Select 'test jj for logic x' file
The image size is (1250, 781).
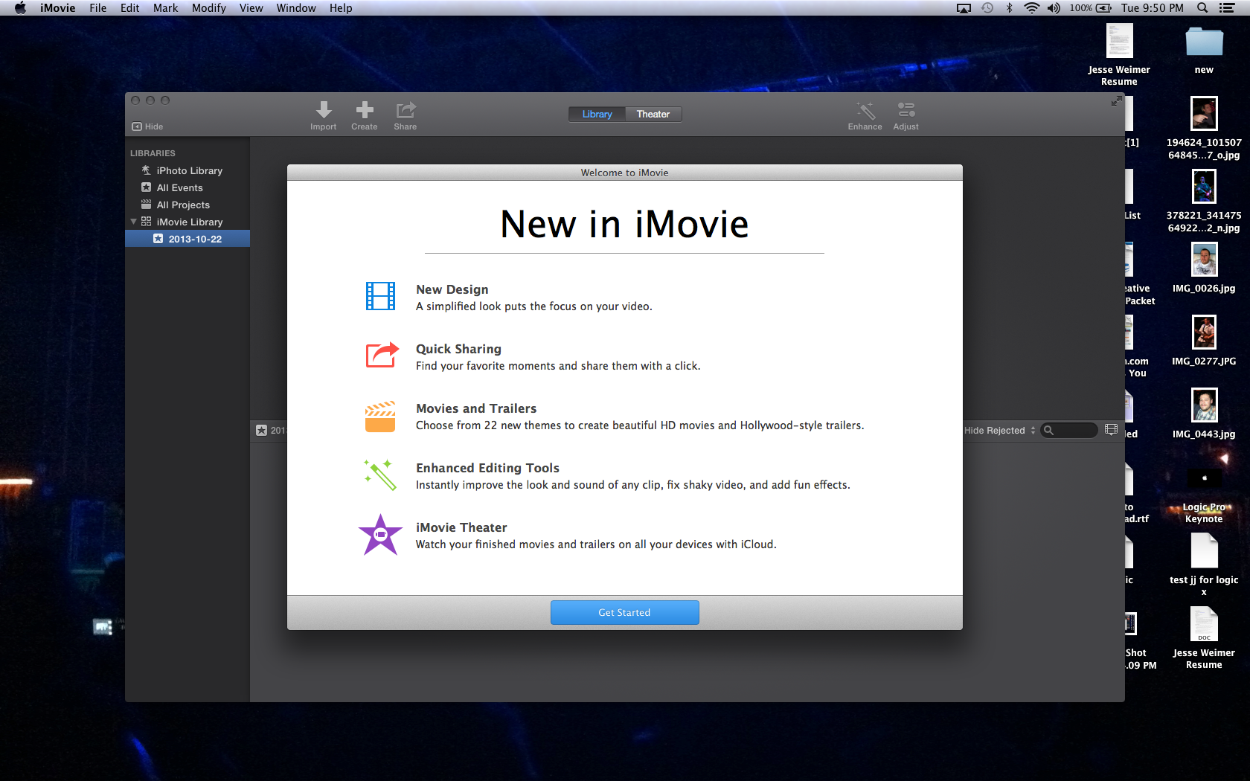[x=1204, y=565]
